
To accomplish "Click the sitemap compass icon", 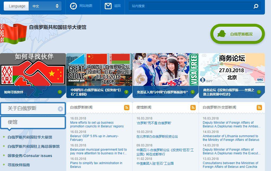I will 73,6.
